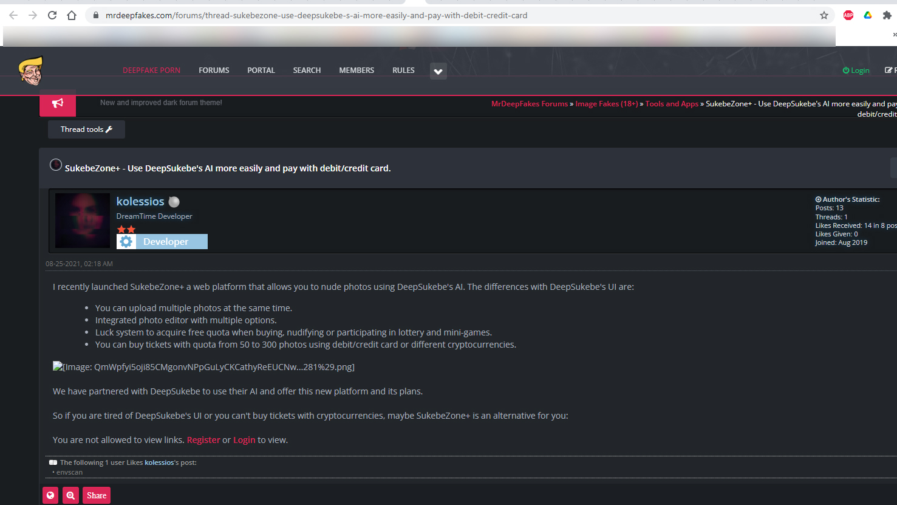Click the magnifier-plus button beside Share

click(x=71, y=495)
